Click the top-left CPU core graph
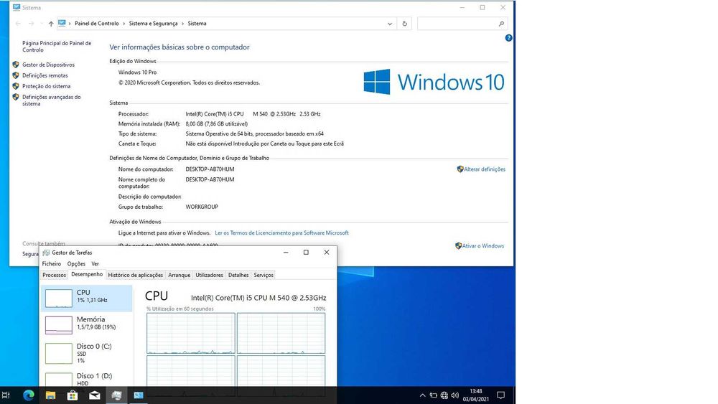718x404 pixels. click(x=190, y=334)
